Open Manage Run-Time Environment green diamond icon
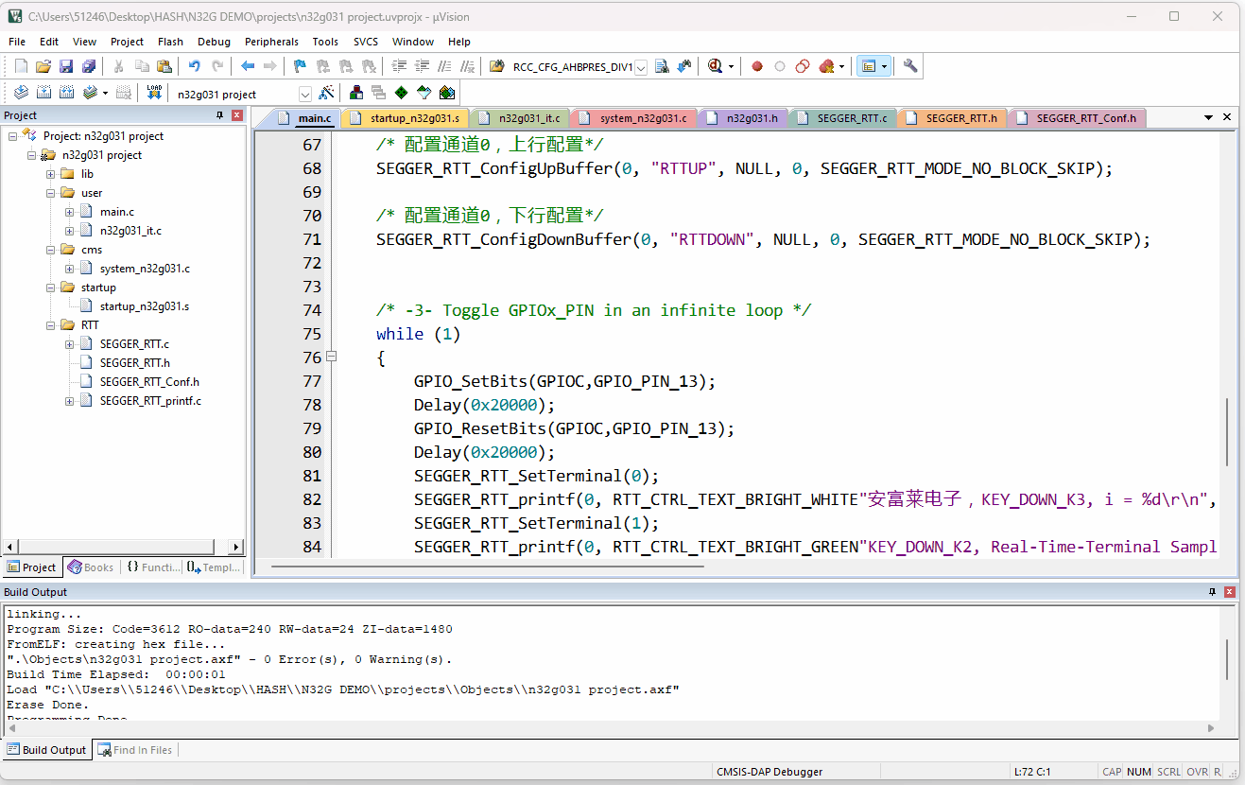This screenshot has height=785, width=1245. pyautogui.click(x=401, y=93)
